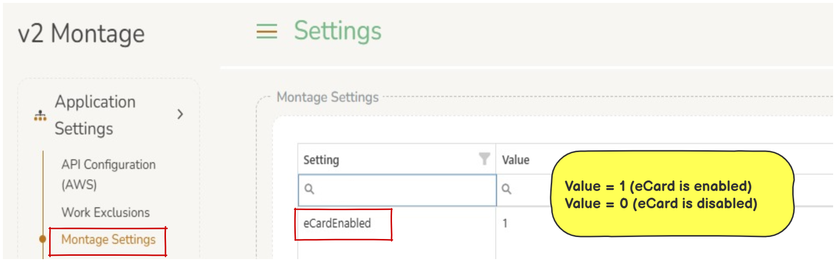Sort by the Setting column header
Screen dimensions: 836x262
pyautogui.click(x=321, y=160)
